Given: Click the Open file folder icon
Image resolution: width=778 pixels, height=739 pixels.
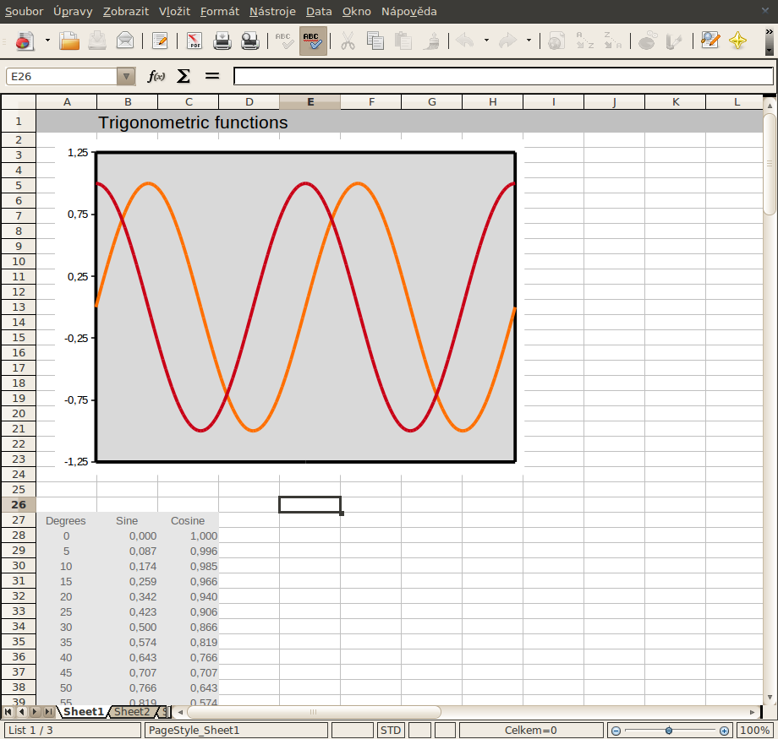Looking at the screenshot, I should [x=69, y=41].
